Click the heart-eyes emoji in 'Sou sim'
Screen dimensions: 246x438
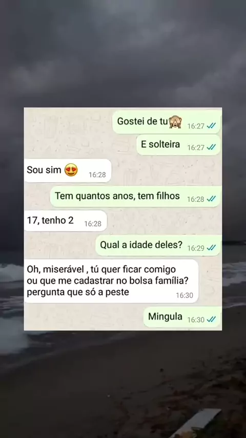(71, 170)
